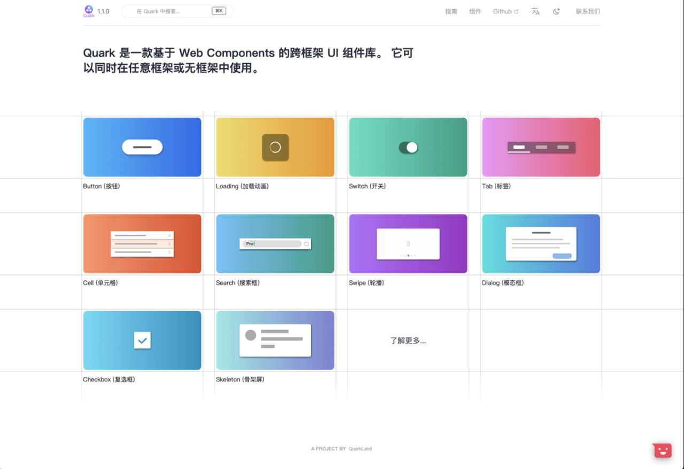The height and width of the screenshot is (469, 684).
Task: Click the Button (按钮) label
Action: 102,186
